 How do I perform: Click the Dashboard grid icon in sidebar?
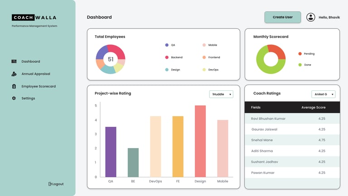coord(14,61)
